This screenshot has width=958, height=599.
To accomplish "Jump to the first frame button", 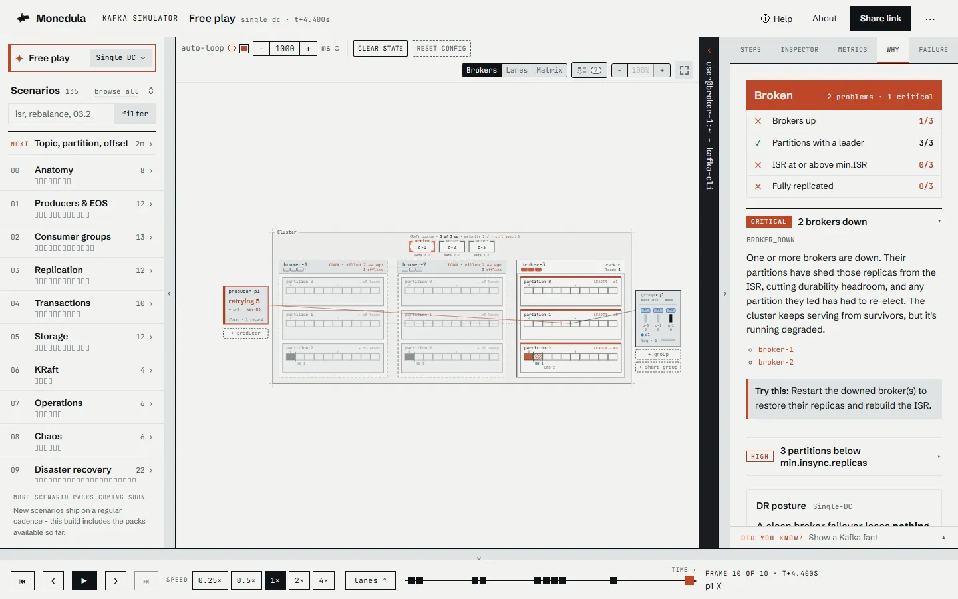I will tap(23, 580).
